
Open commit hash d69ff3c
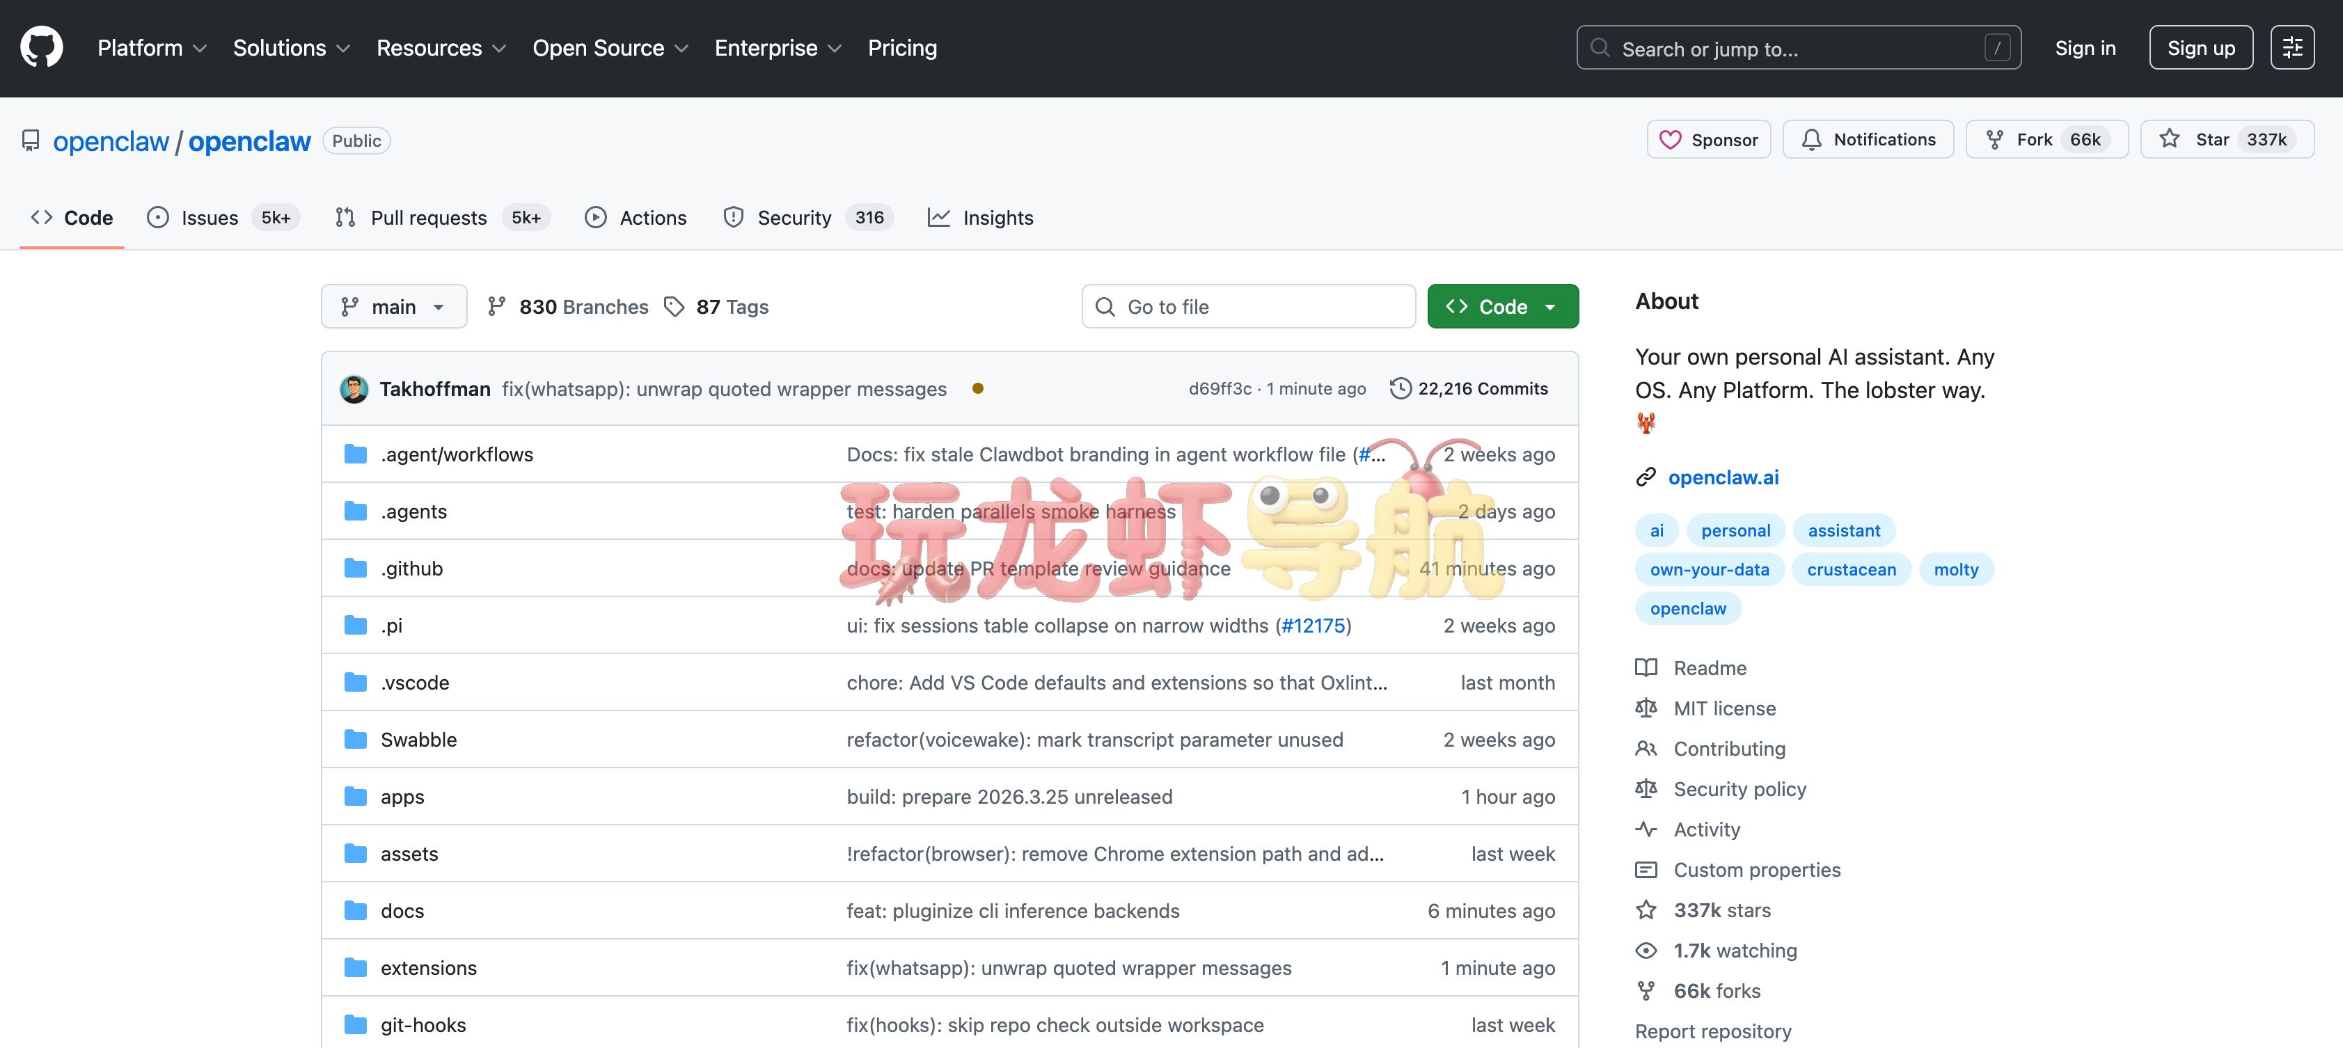[x=1220, y=389]
